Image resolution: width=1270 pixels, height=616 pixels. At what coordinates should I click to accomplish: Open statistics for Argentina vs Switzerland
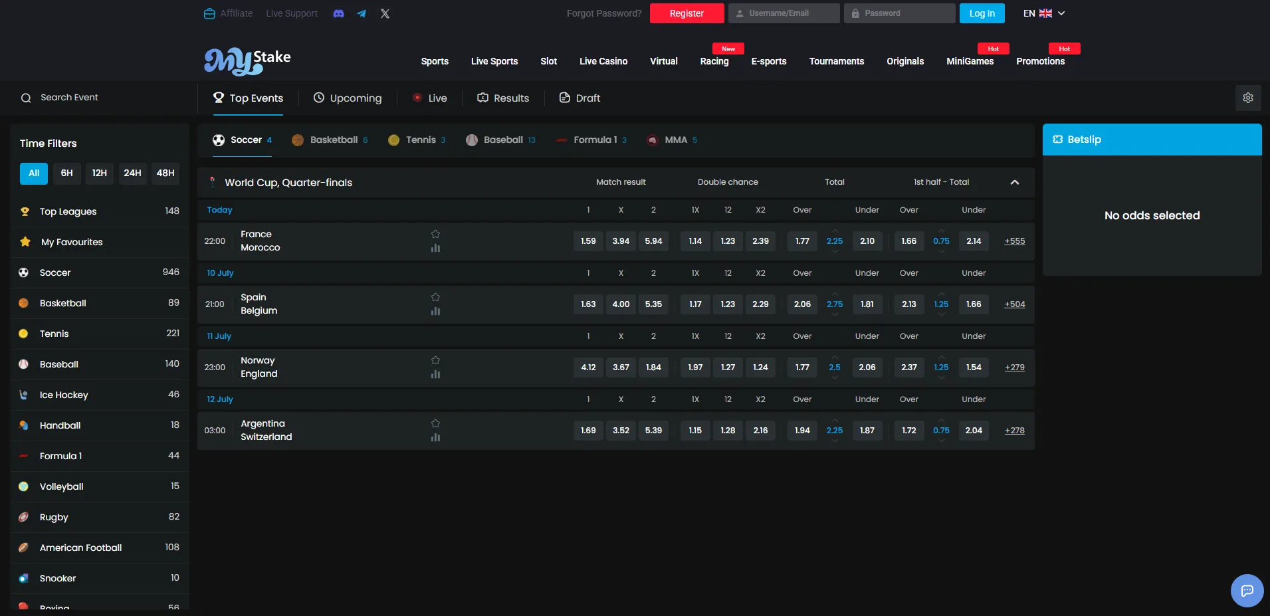pos(435,437)
